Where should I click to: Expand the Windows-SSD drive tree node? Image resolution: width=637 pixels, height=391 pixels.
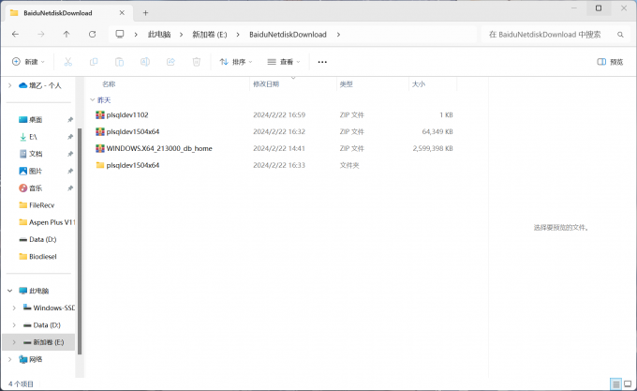click(x=13, y=308)
